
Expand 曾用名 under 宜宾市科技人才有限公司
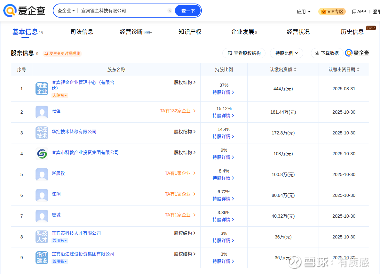point(60,241)
